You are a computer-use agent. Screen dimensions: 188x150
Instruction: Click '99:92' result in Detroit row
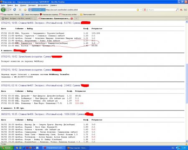click(78, 96)
